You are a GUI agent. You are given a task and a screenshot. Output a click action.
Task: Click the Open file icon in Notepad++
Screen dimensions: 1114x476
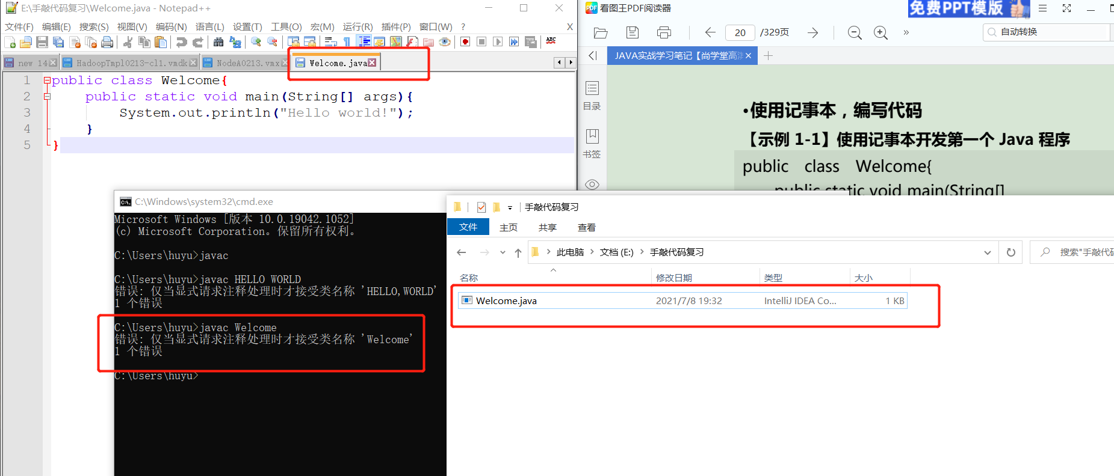pyautogui.click(x=26, y=41)
